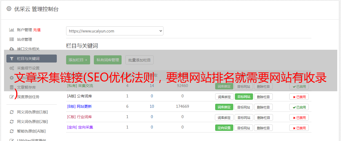Viewport: 341px width, 141px height.
Task: Click 词库绑定 in the 行业词库 row
Action: 224,117
